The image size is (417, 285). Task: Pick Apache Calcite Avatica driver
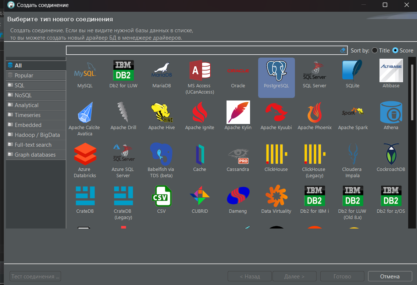tap(85, 119)
